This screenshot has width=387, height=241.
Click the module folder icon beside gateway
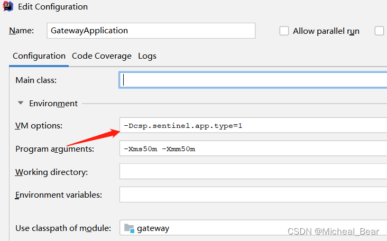click(x=129, y=228)
